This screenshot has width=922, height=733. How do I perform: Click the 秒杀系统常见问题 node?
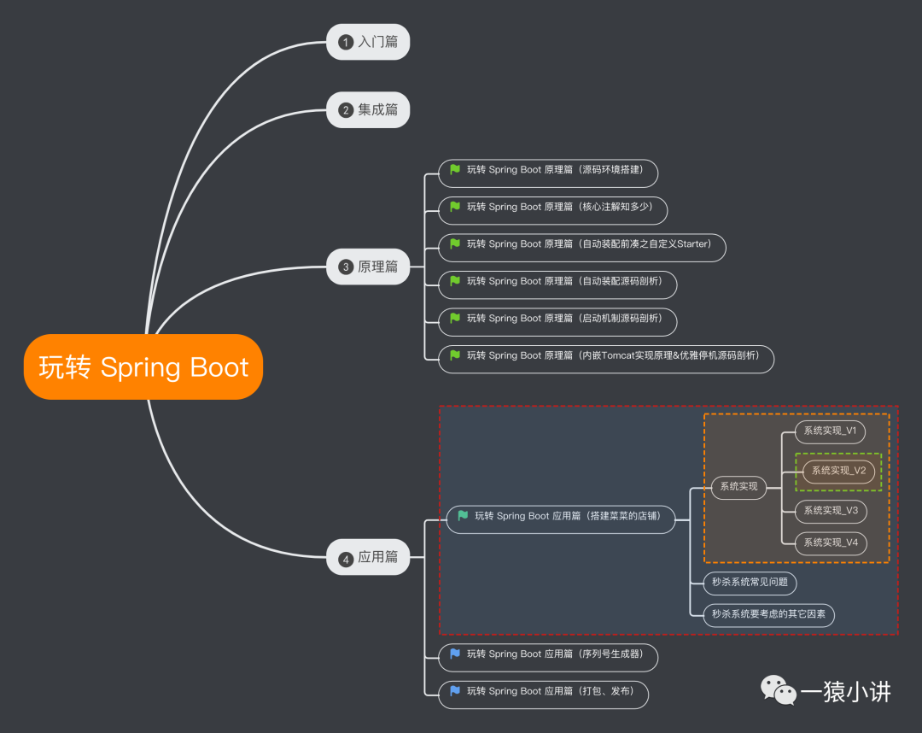click(750, 583)
